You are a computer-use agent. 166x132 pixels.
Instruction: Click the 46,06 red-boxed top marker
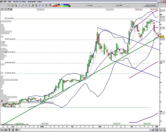139,9
